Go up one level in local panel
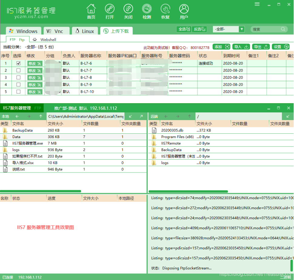This screenshot has width=294, height=280. pos(41,116)
